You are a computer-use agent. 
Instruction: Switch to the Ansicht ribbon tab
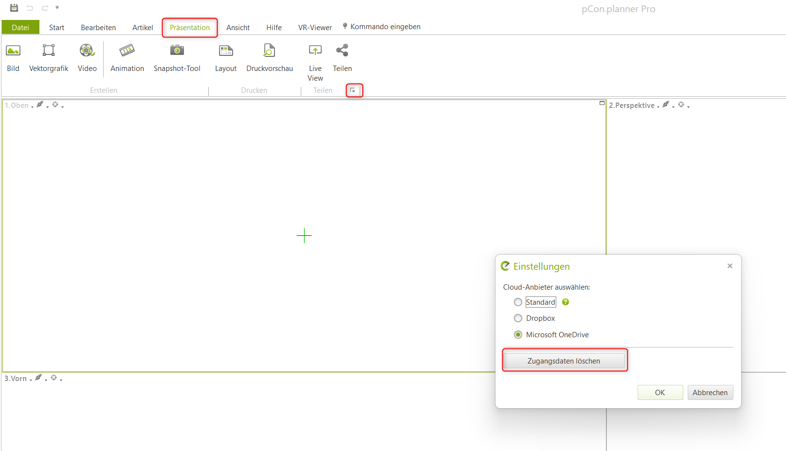(238, 28)
